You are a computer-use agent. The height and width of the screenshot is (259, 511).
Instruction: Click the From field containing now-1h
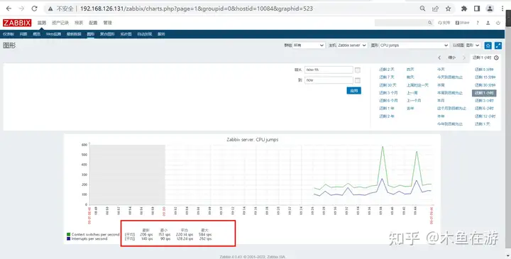click(x=329, y=70)
